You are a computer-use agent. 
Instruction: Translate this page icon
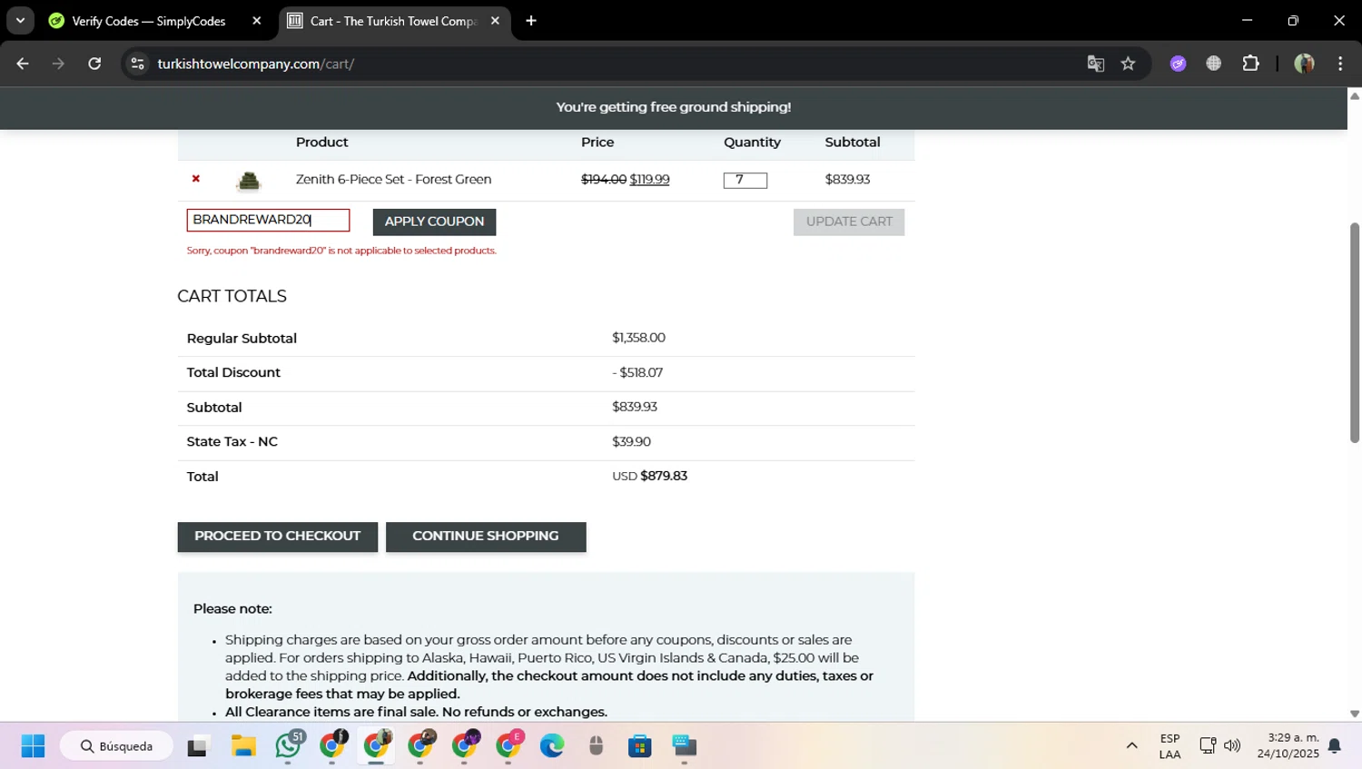(x=1096, y=64)
